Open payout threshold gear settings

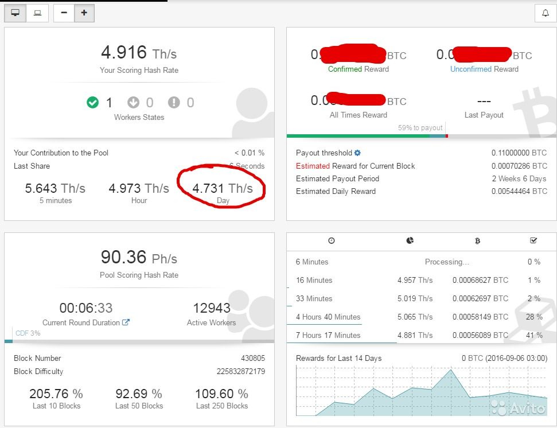tap(357, 153)
